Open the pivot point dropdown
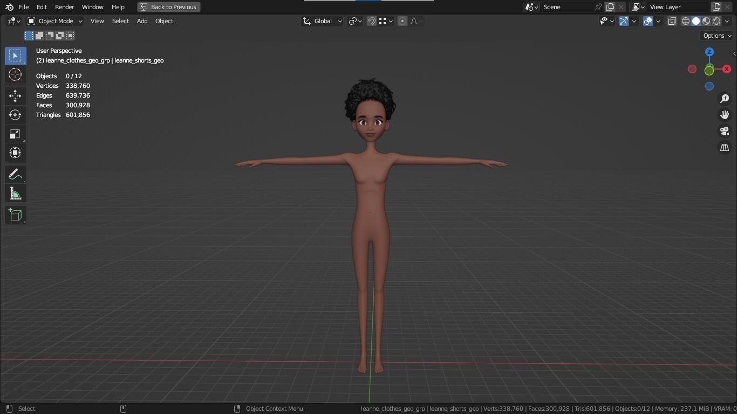The height and width of the screenshot is (414, 737). (x=355, y=21)
